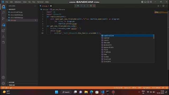Open the Run and Debug view
Viewport: 169px width, 95px height.
tap(3, 25)
